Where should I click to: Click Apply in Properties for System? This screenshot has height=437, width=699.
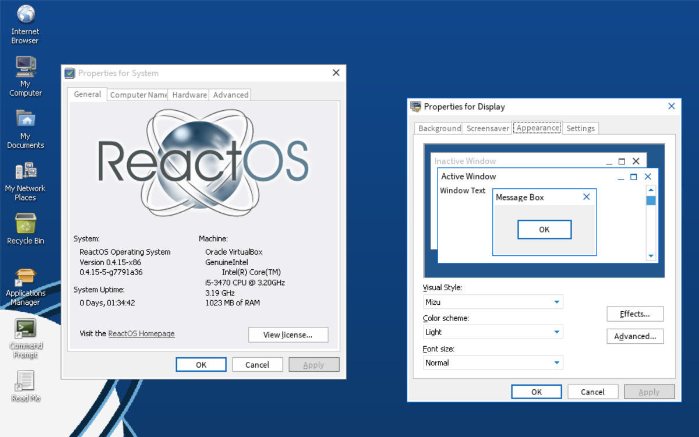[x=313, y=365]
